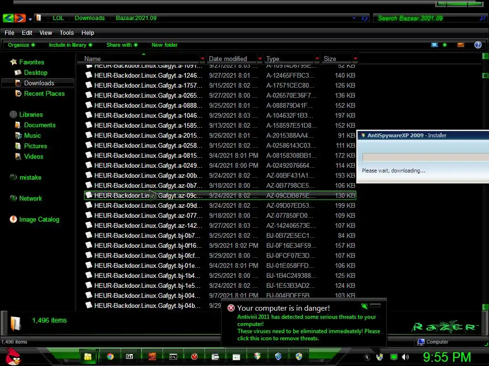Click the LOL breadcrumb in address bar
This screenshot has width=489, height=366.
[x=58, y=18]
